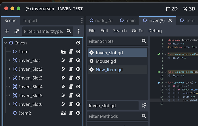Show Inven_Slot5 signal connections
198x126 pixels.
pos(63,96)
